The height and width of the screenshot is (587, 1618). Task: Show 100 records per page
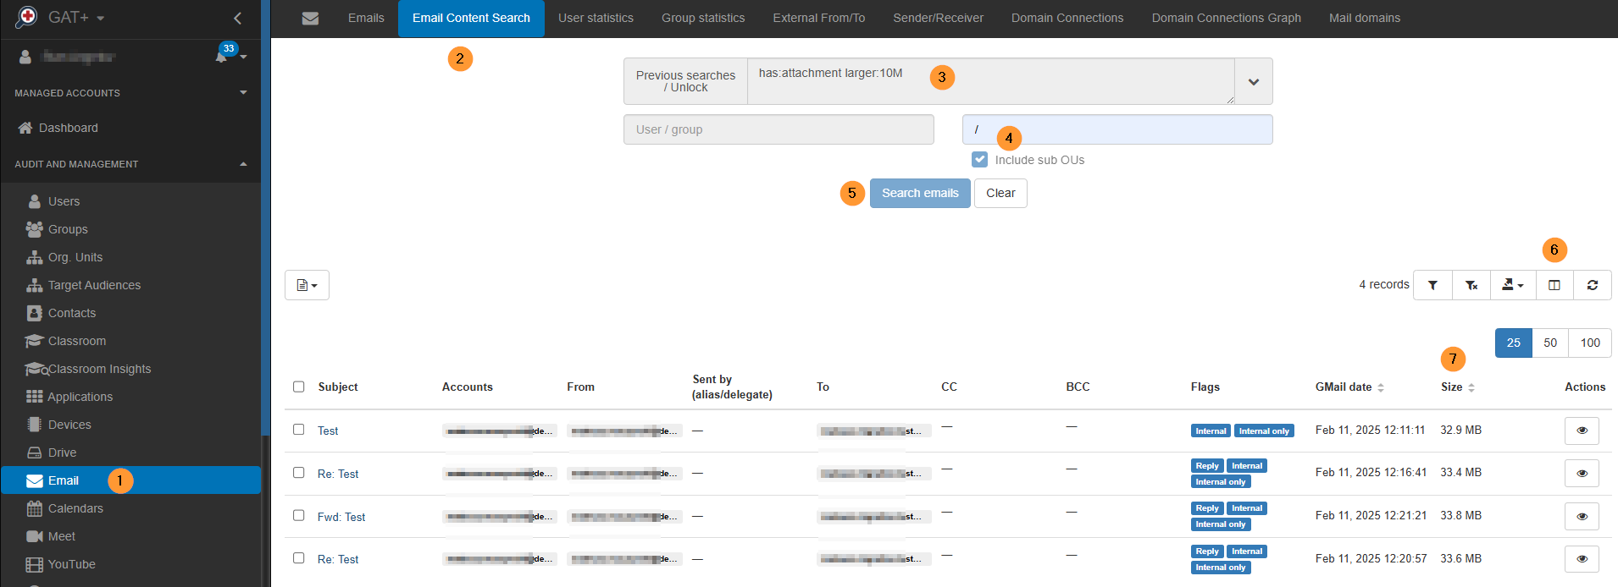[x=1590, y=343]
